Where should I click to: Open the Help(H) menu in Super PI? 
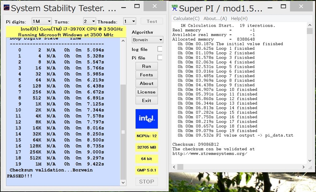(239, 18)
